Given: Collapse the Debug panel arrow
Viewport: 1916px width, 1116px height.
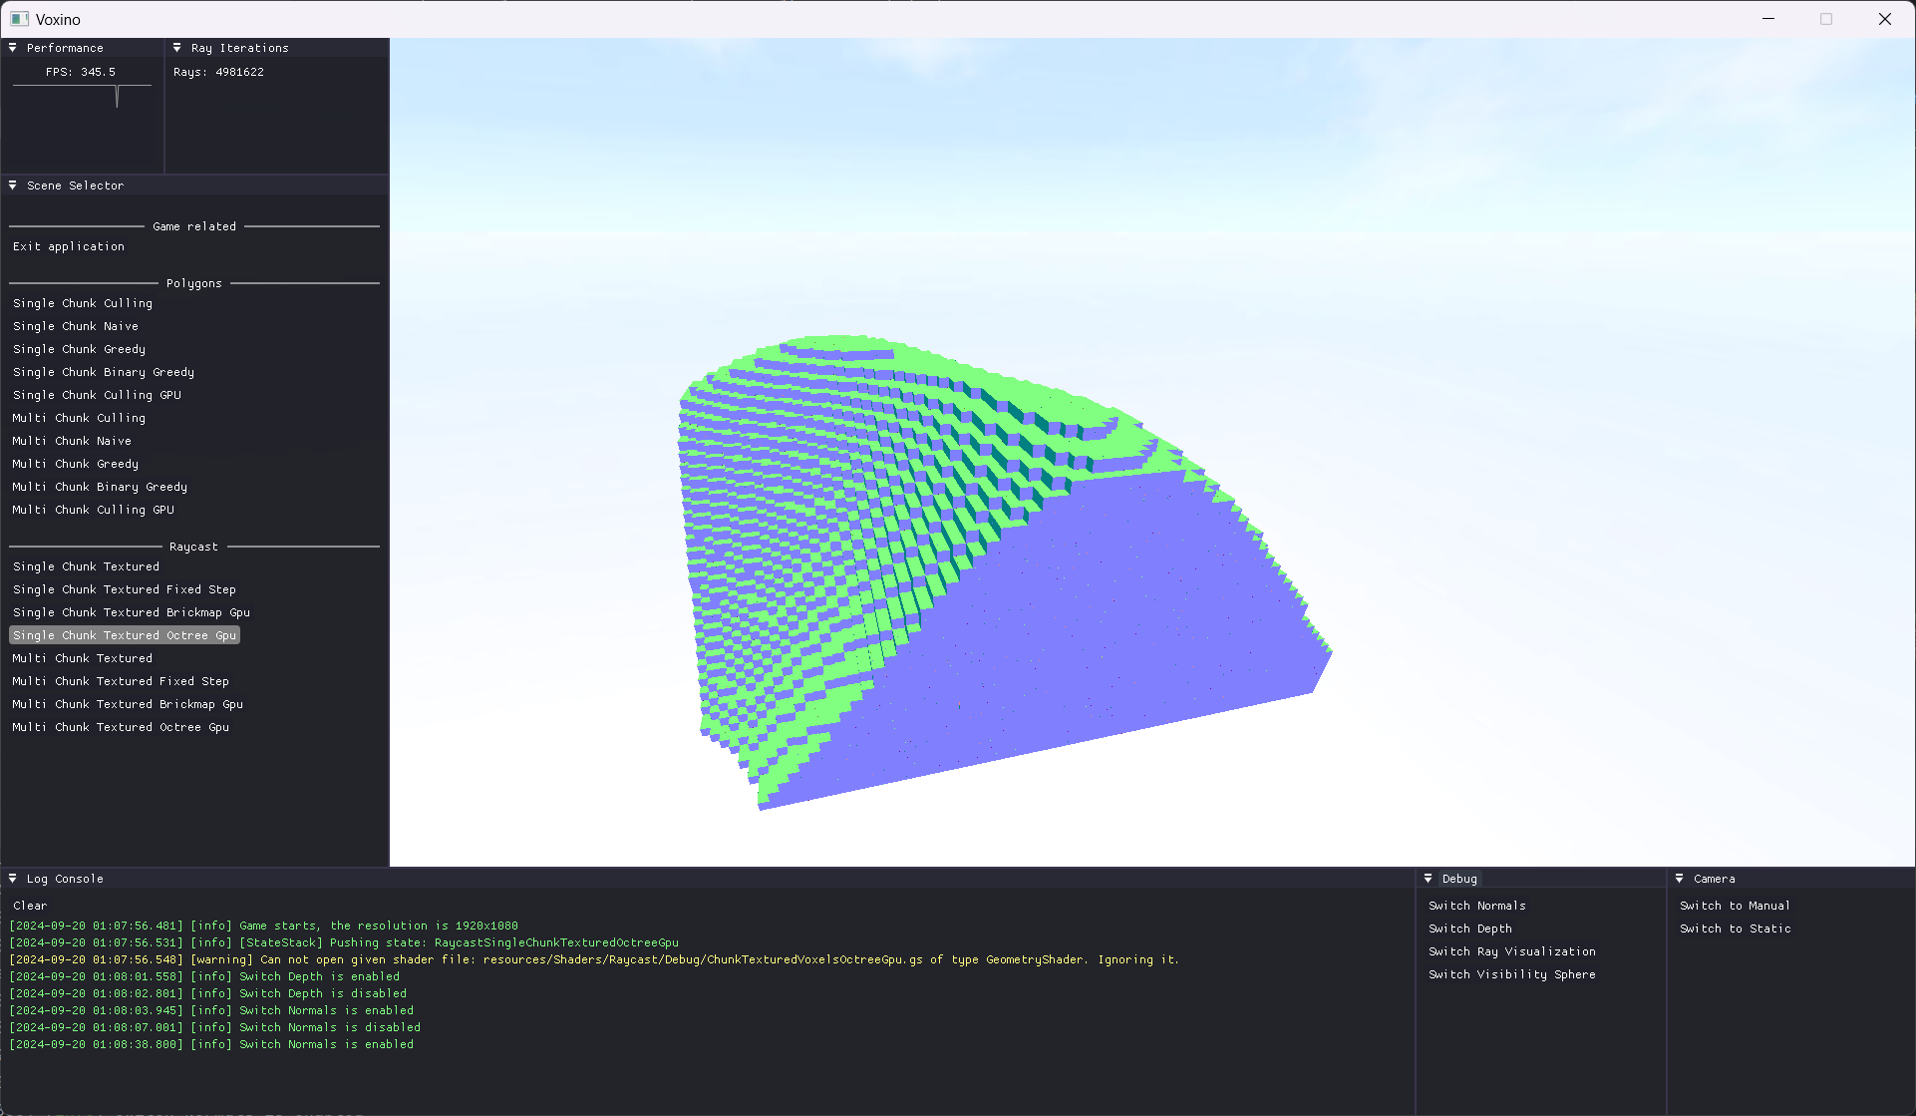Looking at the screenshot, I should pos(1429,879).
